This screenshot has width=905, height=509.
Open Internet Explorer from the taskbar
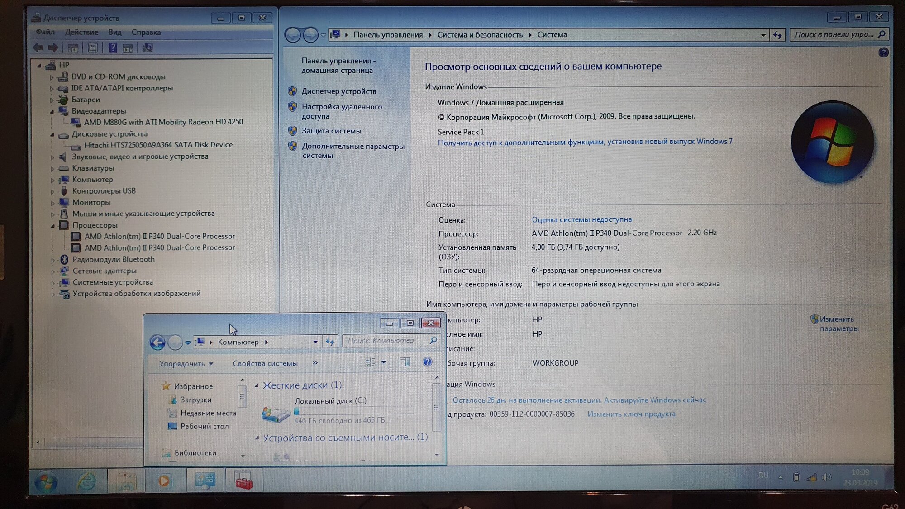click(86, 481)
